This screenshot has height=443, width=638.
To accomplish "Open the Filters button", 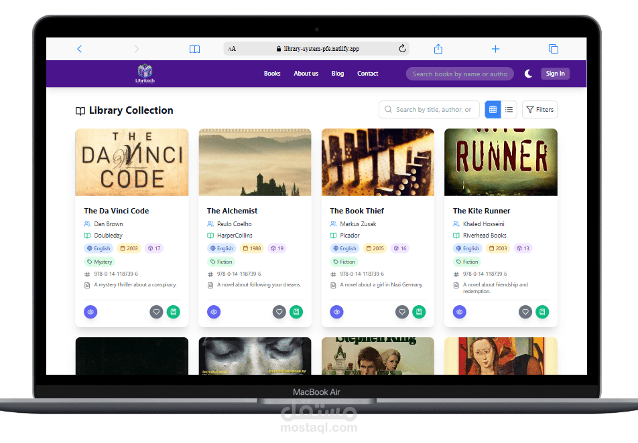I will pyautogui.click(x=539, y=109).
